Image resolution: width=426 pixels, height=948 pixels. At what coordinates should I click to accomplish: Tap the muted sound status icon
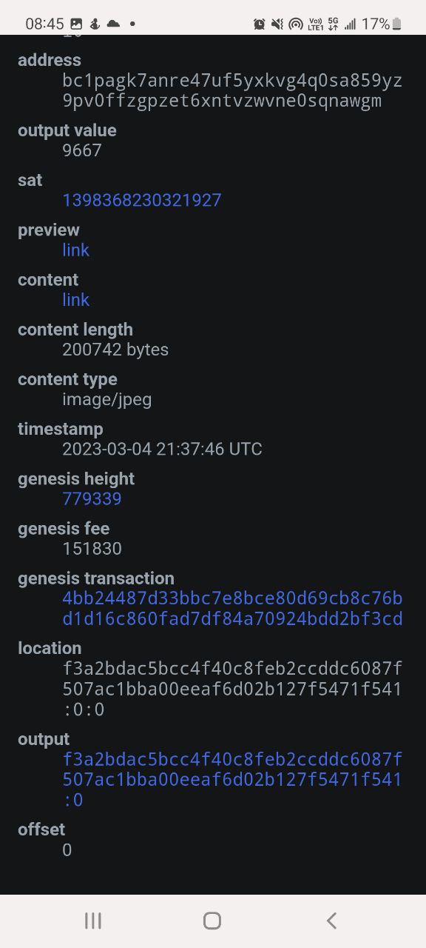pos(277,24)
